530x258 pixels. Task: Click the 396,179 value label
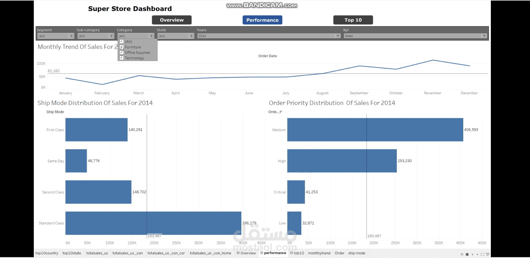tap(249, 223)
